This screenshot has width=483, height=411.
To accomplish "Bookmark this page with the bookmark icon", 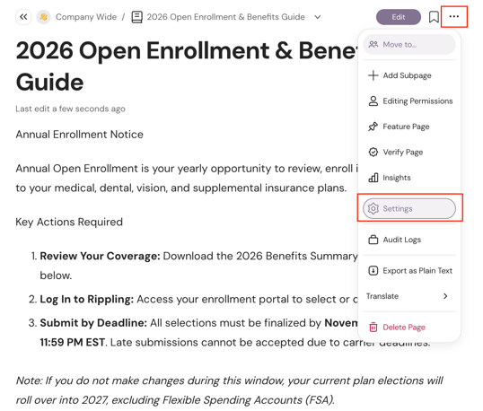I will 434,17.
